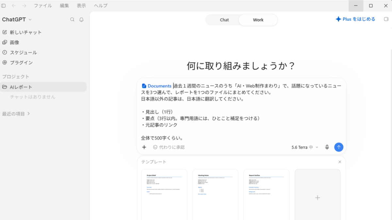
Task: Go back with the left arrow
Action: 13,6
